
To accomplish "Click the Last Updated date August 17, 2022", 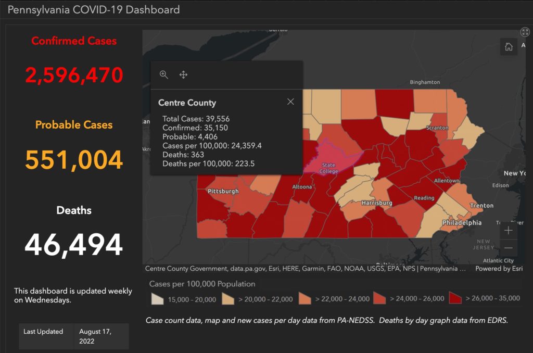I will tap(95, 336).
